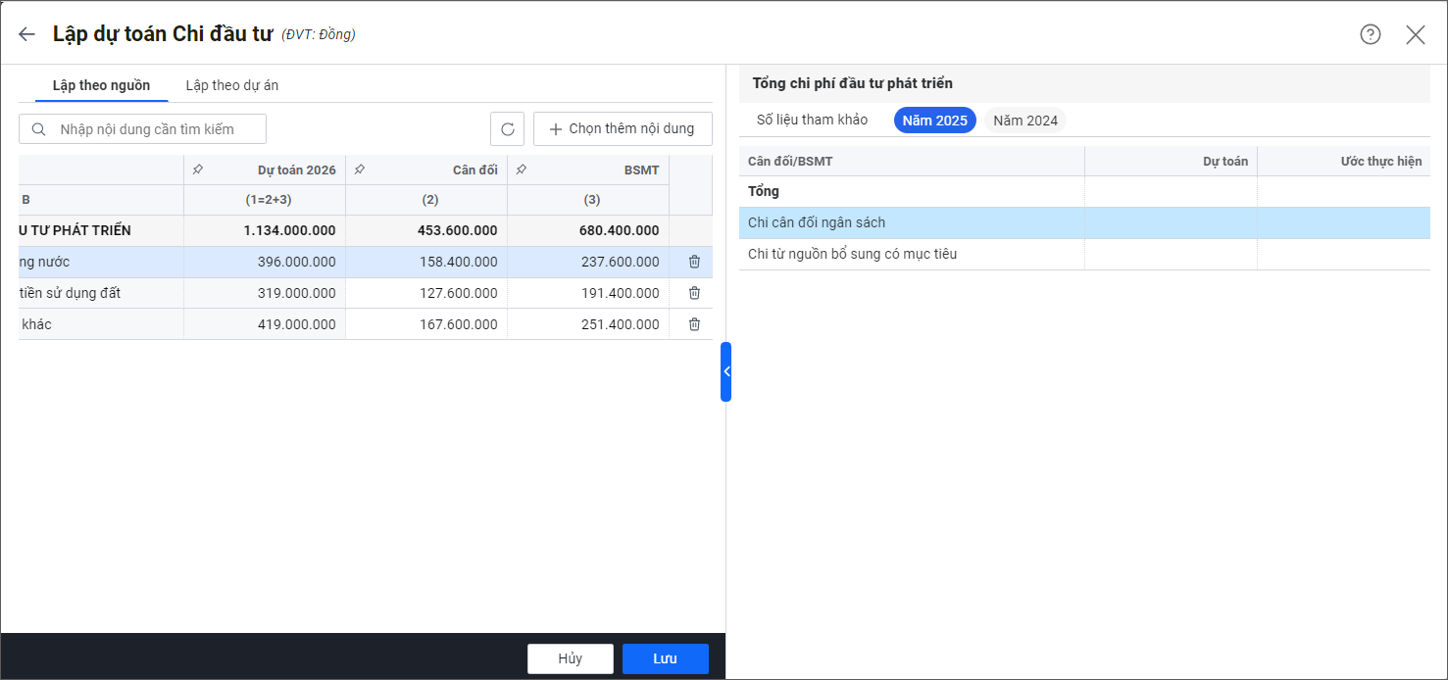
Task: Open the help question mark icon
Action: tap(1370, 34)
